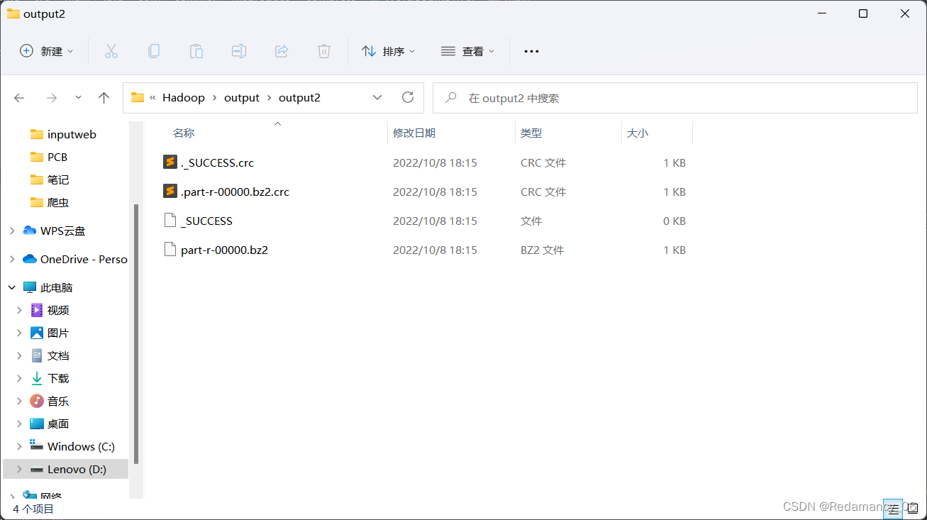Expand the 图片 tree node
Screen dimensions: 927x520
pyautogui.click(x=20, y=333)
